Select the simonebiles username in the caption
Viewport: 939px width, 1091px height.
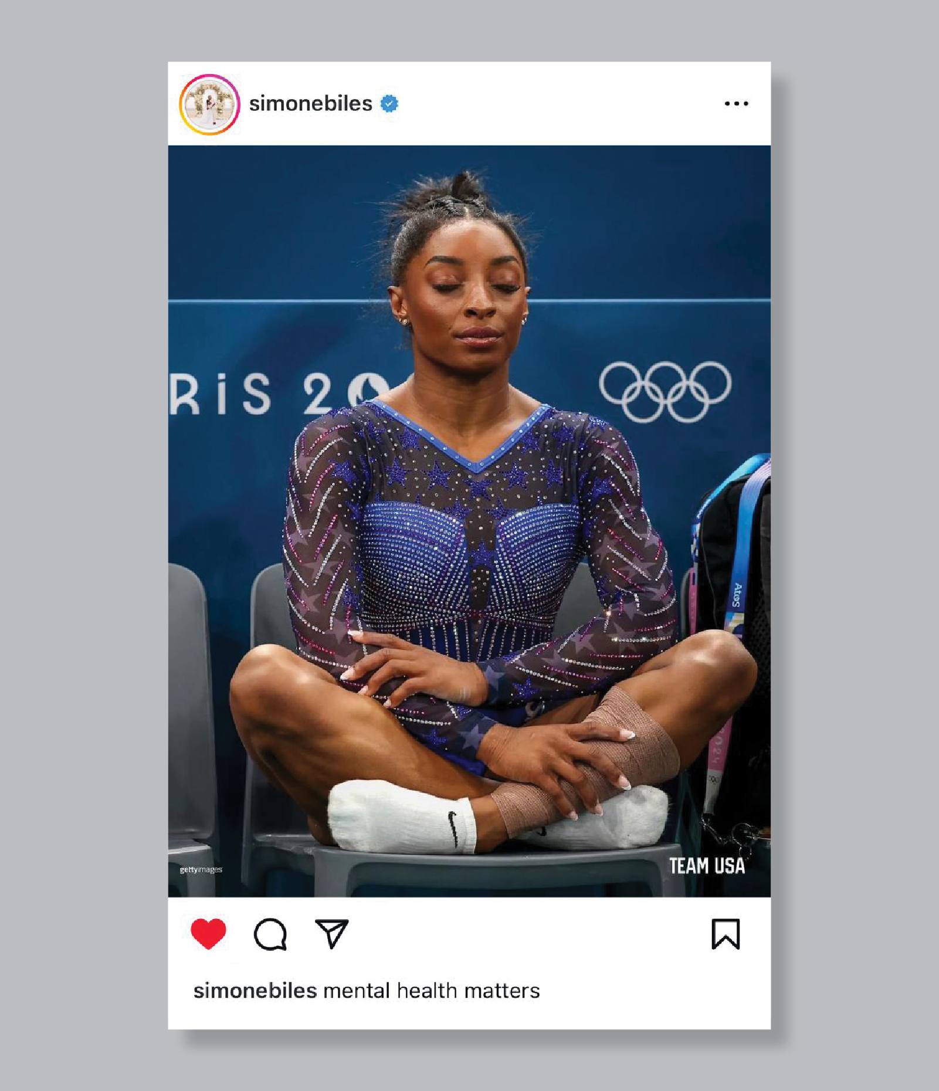255,991
